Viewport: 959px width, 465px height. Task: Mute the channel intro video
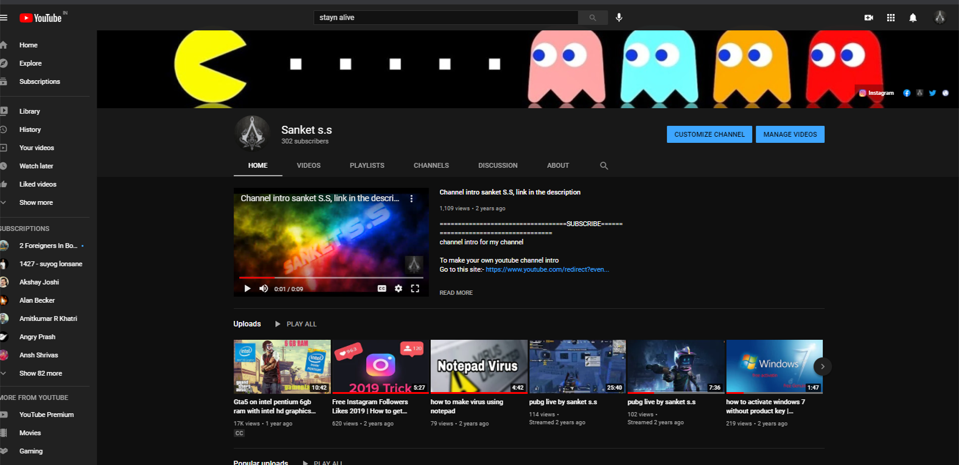263,289
